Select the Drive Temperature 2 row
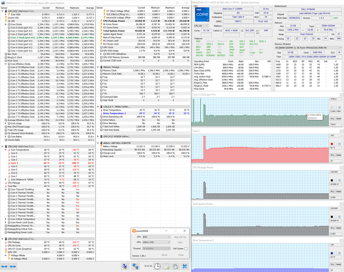Screen dimensions: 344x272 [143, 114]
